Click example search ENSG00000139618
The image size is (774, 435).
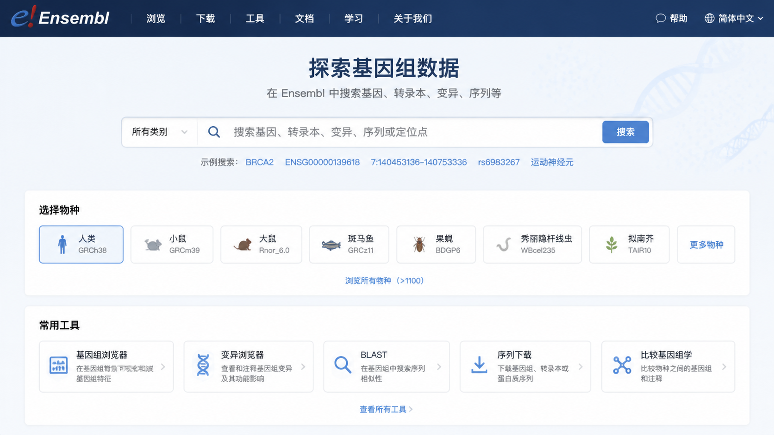pyautogui.click(x=322, y=162)
